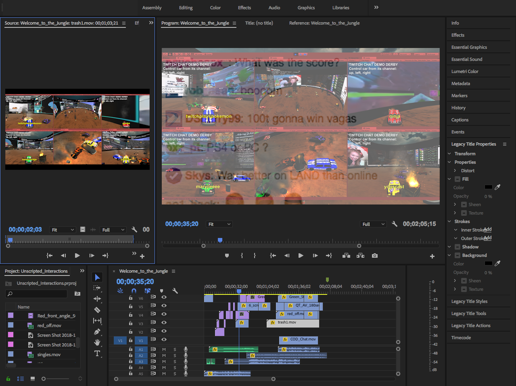
Task: Expand the Distort section
Action: click(x=455, y=171)
